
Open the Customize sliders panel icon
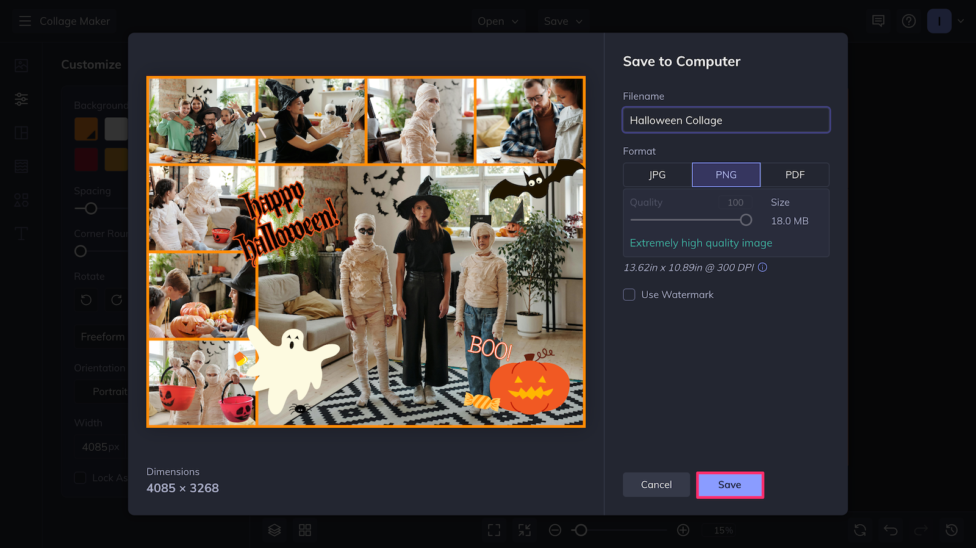[x=21, y=99]
